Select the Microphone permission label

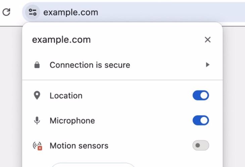pyautogui.click(x=72, y=121)
